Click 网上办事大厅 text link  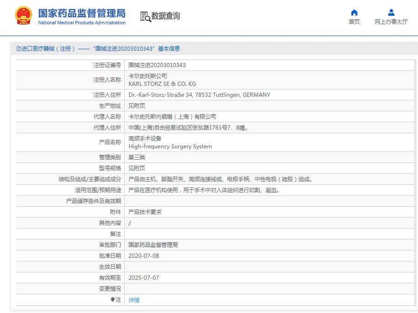tap(391, 22)
